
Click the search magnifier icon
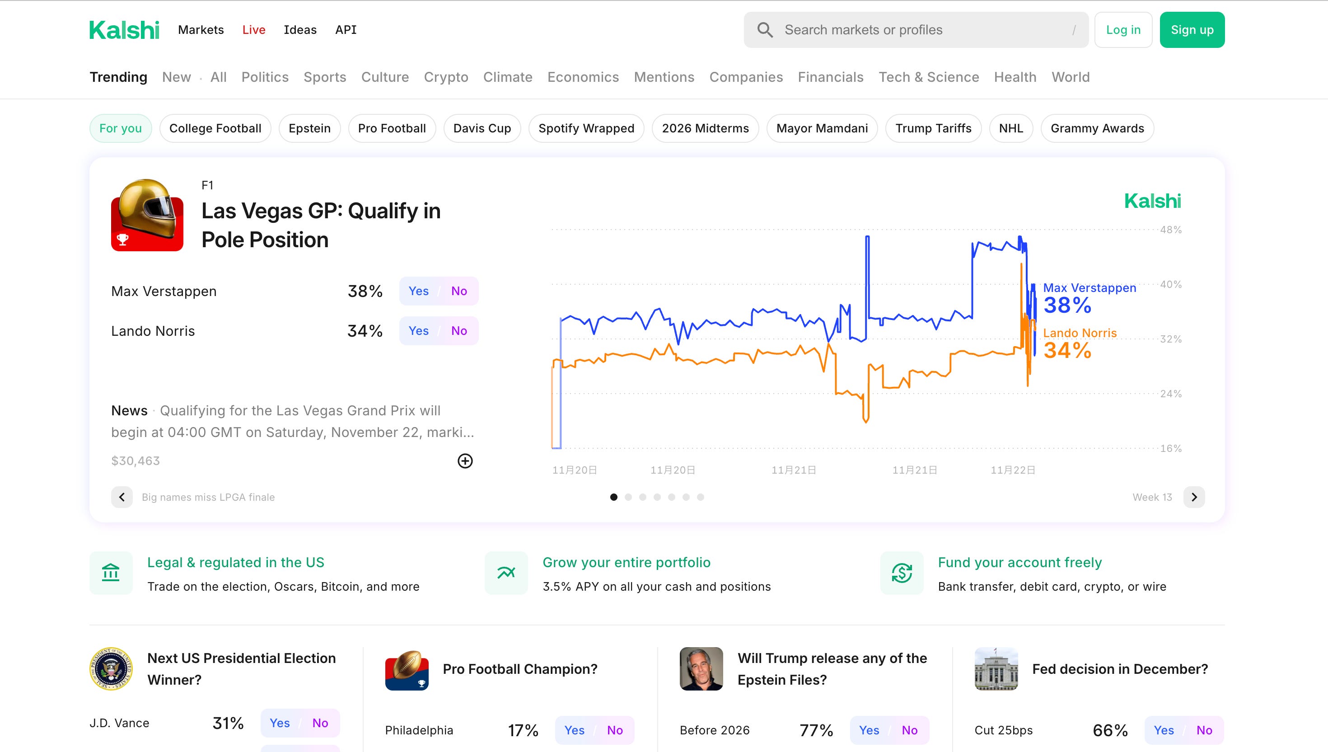(765, 30)
